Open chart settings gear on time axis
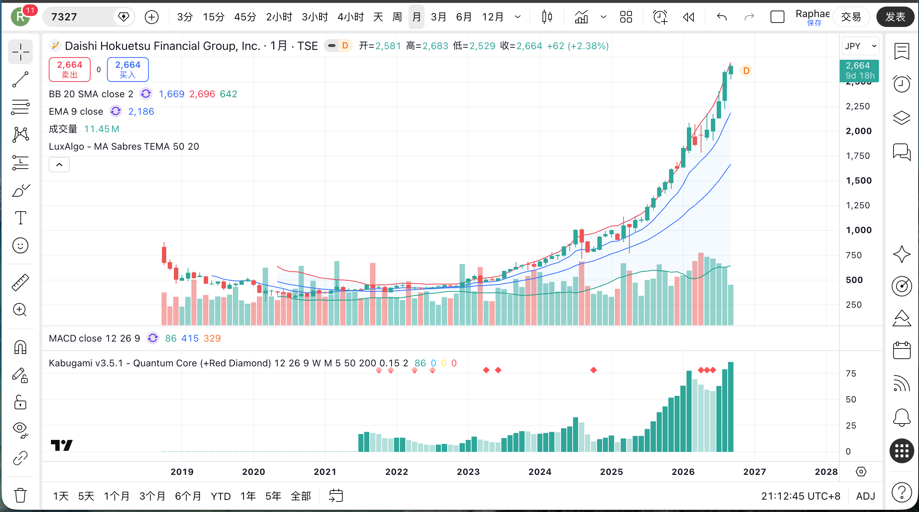The width and height of the screenshot is (919, 512). pyautogui.click(x=861, y=472)
